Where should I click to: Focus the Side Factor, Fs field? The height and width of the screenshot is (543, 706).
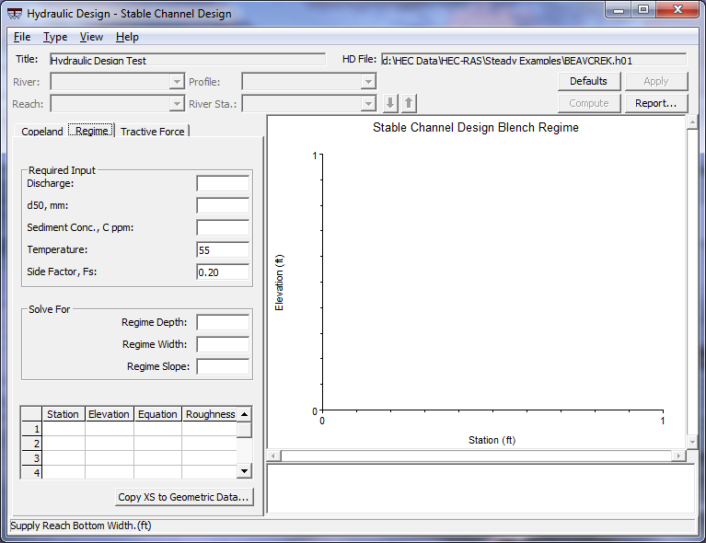coord(223,271)
